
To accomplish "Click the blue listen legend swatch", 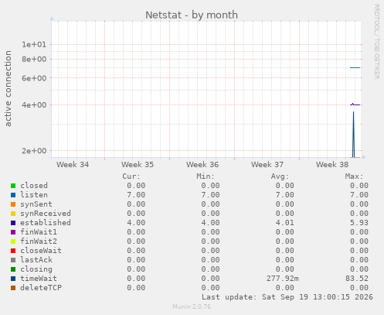I will pyautogui.click(x=13, y=195).
